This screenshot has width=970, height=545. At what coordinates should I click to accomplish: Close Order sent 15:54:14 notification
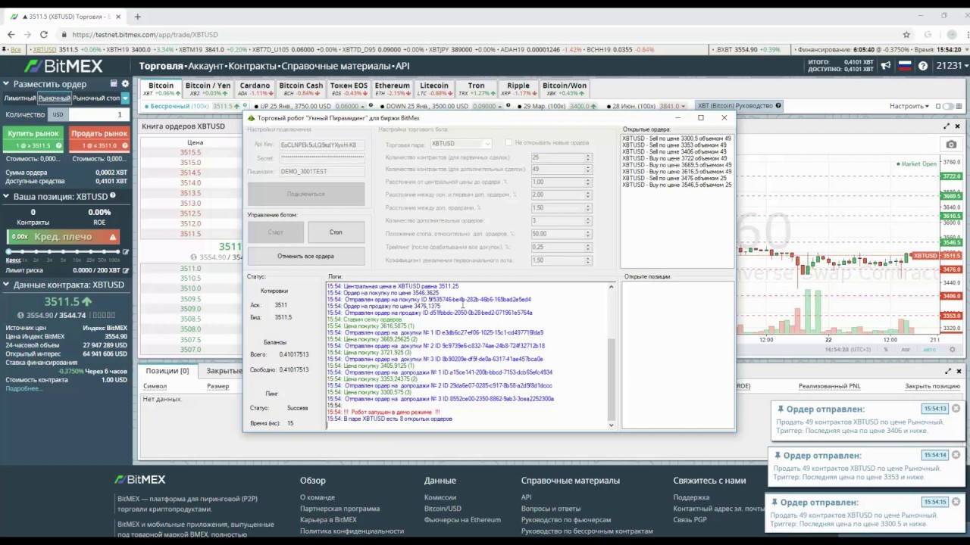(x=956, y=455)
